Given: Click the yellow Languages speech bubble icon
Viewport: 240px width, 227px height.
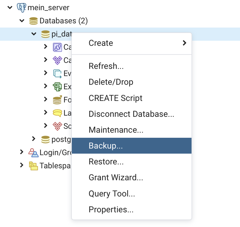Looking at the screenshot, I should tap(57, 113).
